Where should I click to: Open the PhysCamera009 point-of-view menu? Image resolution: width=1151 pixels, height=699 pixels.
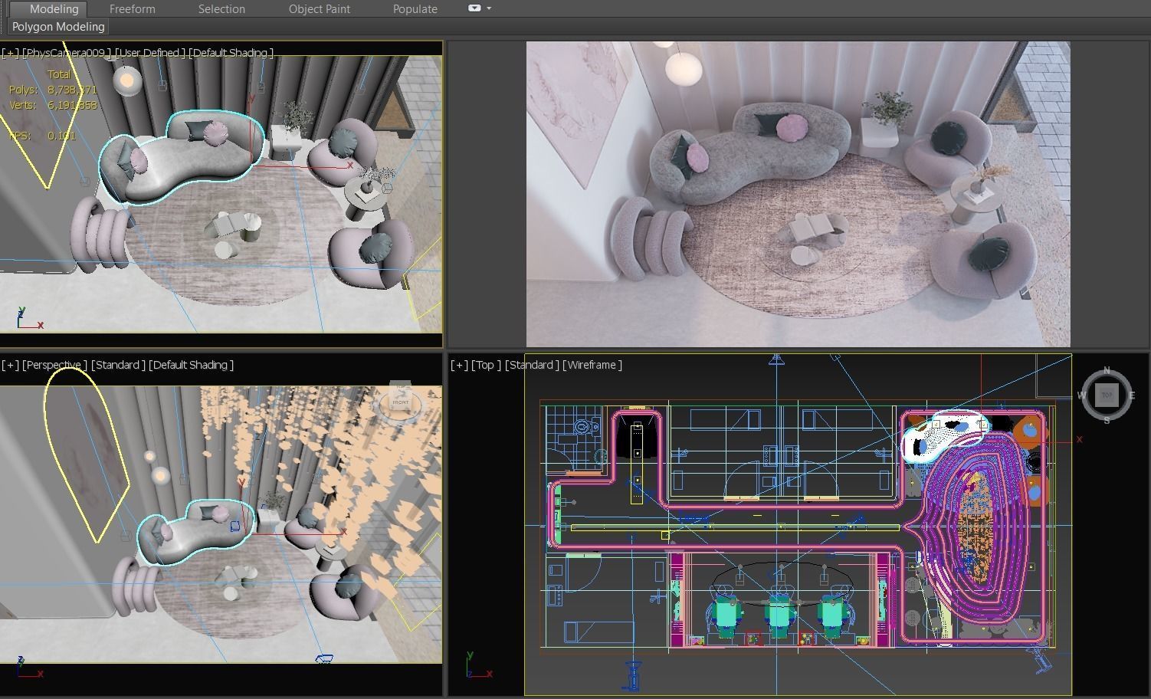tap(67, 53)
